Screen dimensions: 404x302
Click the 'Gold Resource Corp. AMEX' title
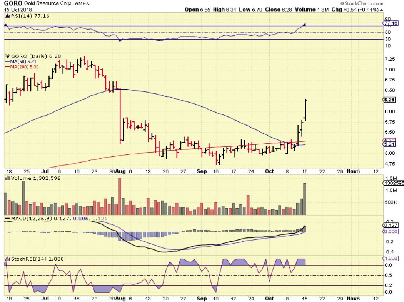click(x=57, y=3)
